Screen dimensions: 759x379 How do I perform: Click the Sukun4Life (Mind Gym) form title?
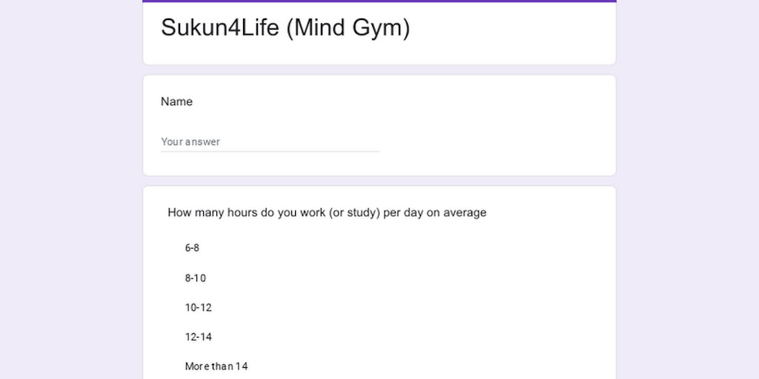[285, 27]
